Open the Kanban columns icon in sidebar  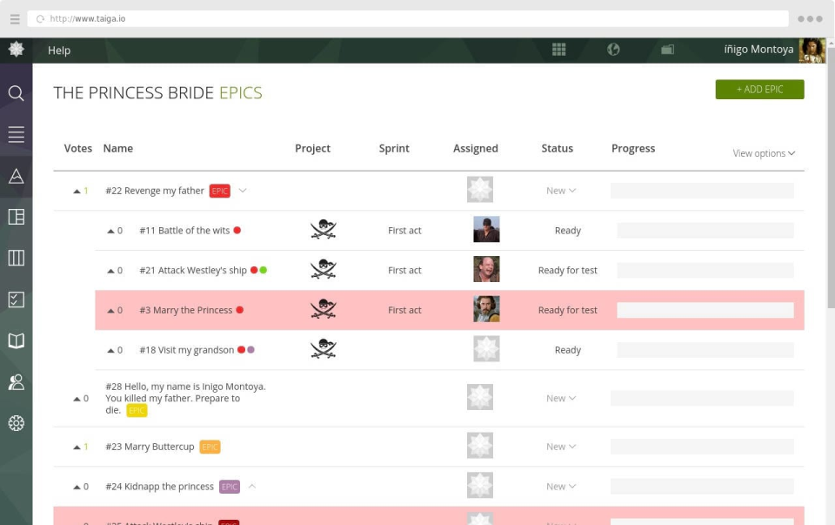point(16,258)
